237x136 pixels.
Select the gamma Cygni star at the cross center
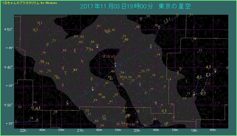coord(115,64)
